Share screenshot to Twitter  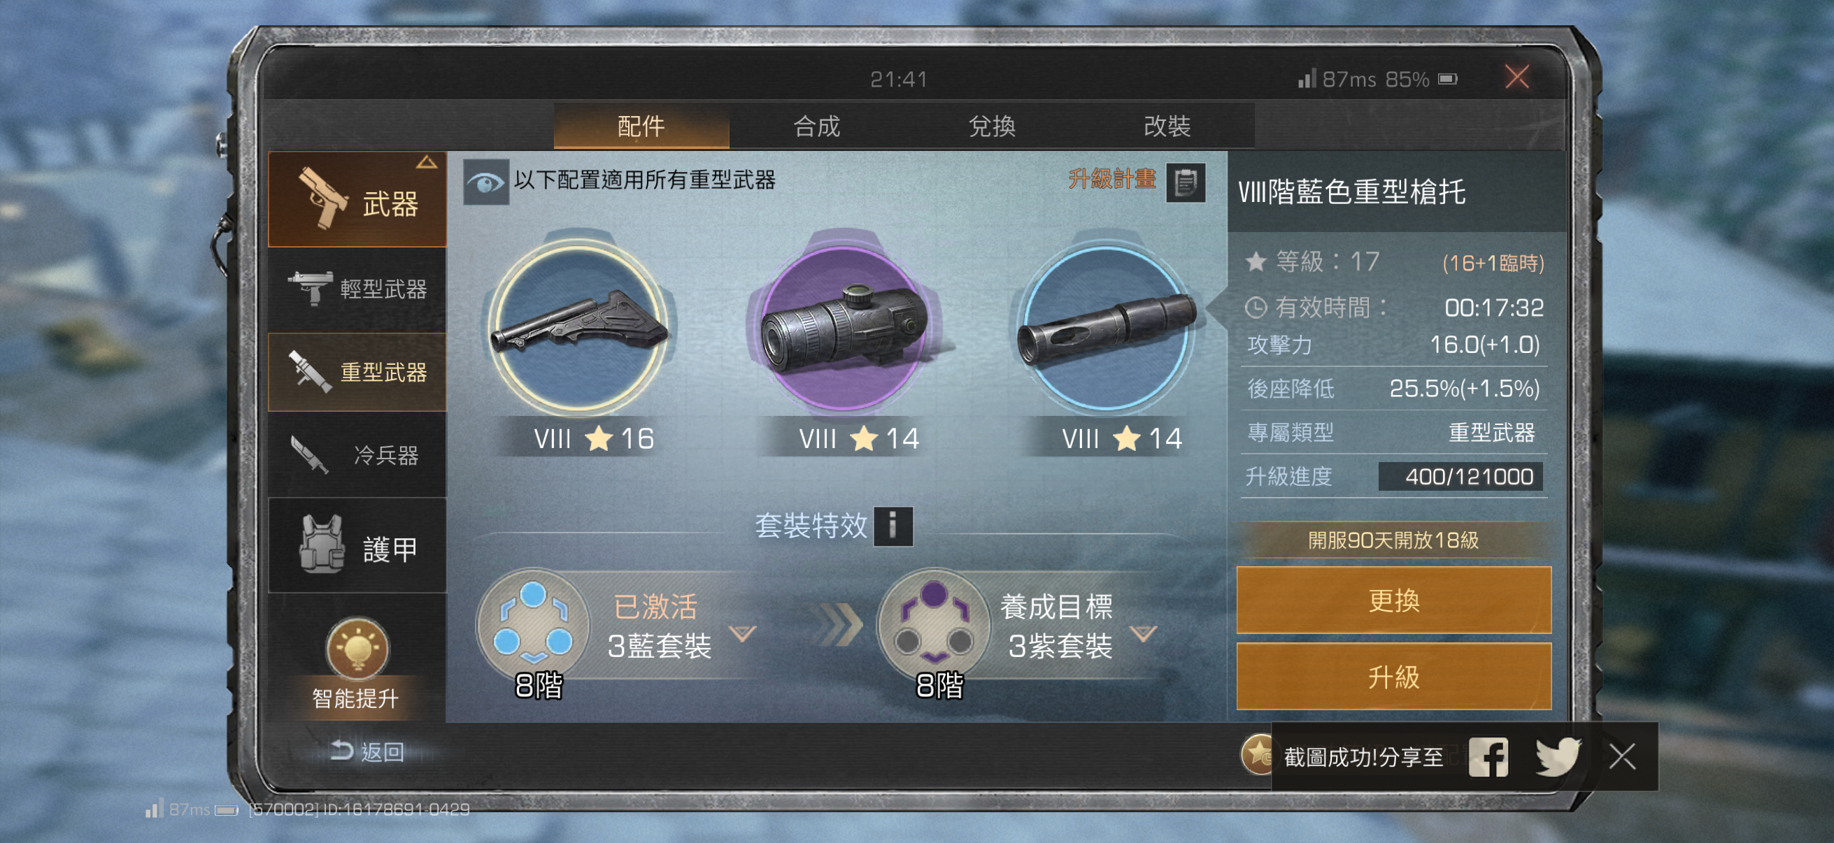(x=1558, y=757)
